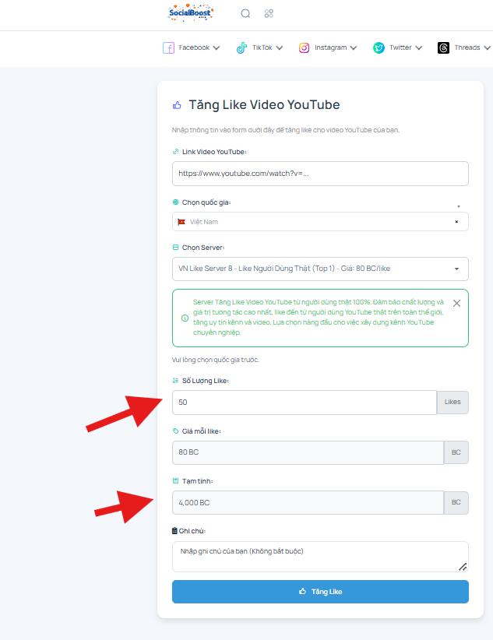The width and height of the screenshot is (493, 640).
Task: Click the Threads logo icon
Action: pyautogui.click(x=444, y=47)
